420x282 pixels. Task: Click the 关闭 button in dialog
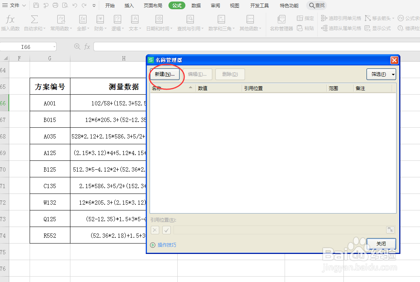[x=381, y=244]
